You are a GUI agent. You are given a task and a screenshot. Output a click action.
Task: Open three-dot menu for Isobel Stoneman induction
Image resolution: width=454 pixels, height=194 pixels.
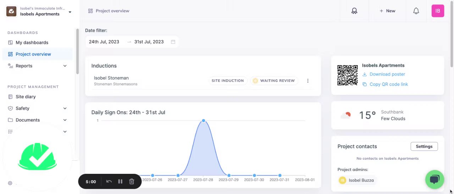(x=308, y=81)
